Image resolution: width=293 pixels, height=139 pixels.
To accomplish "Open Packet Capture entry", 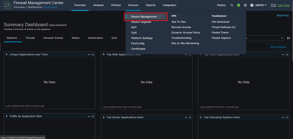I will point(221,38).
